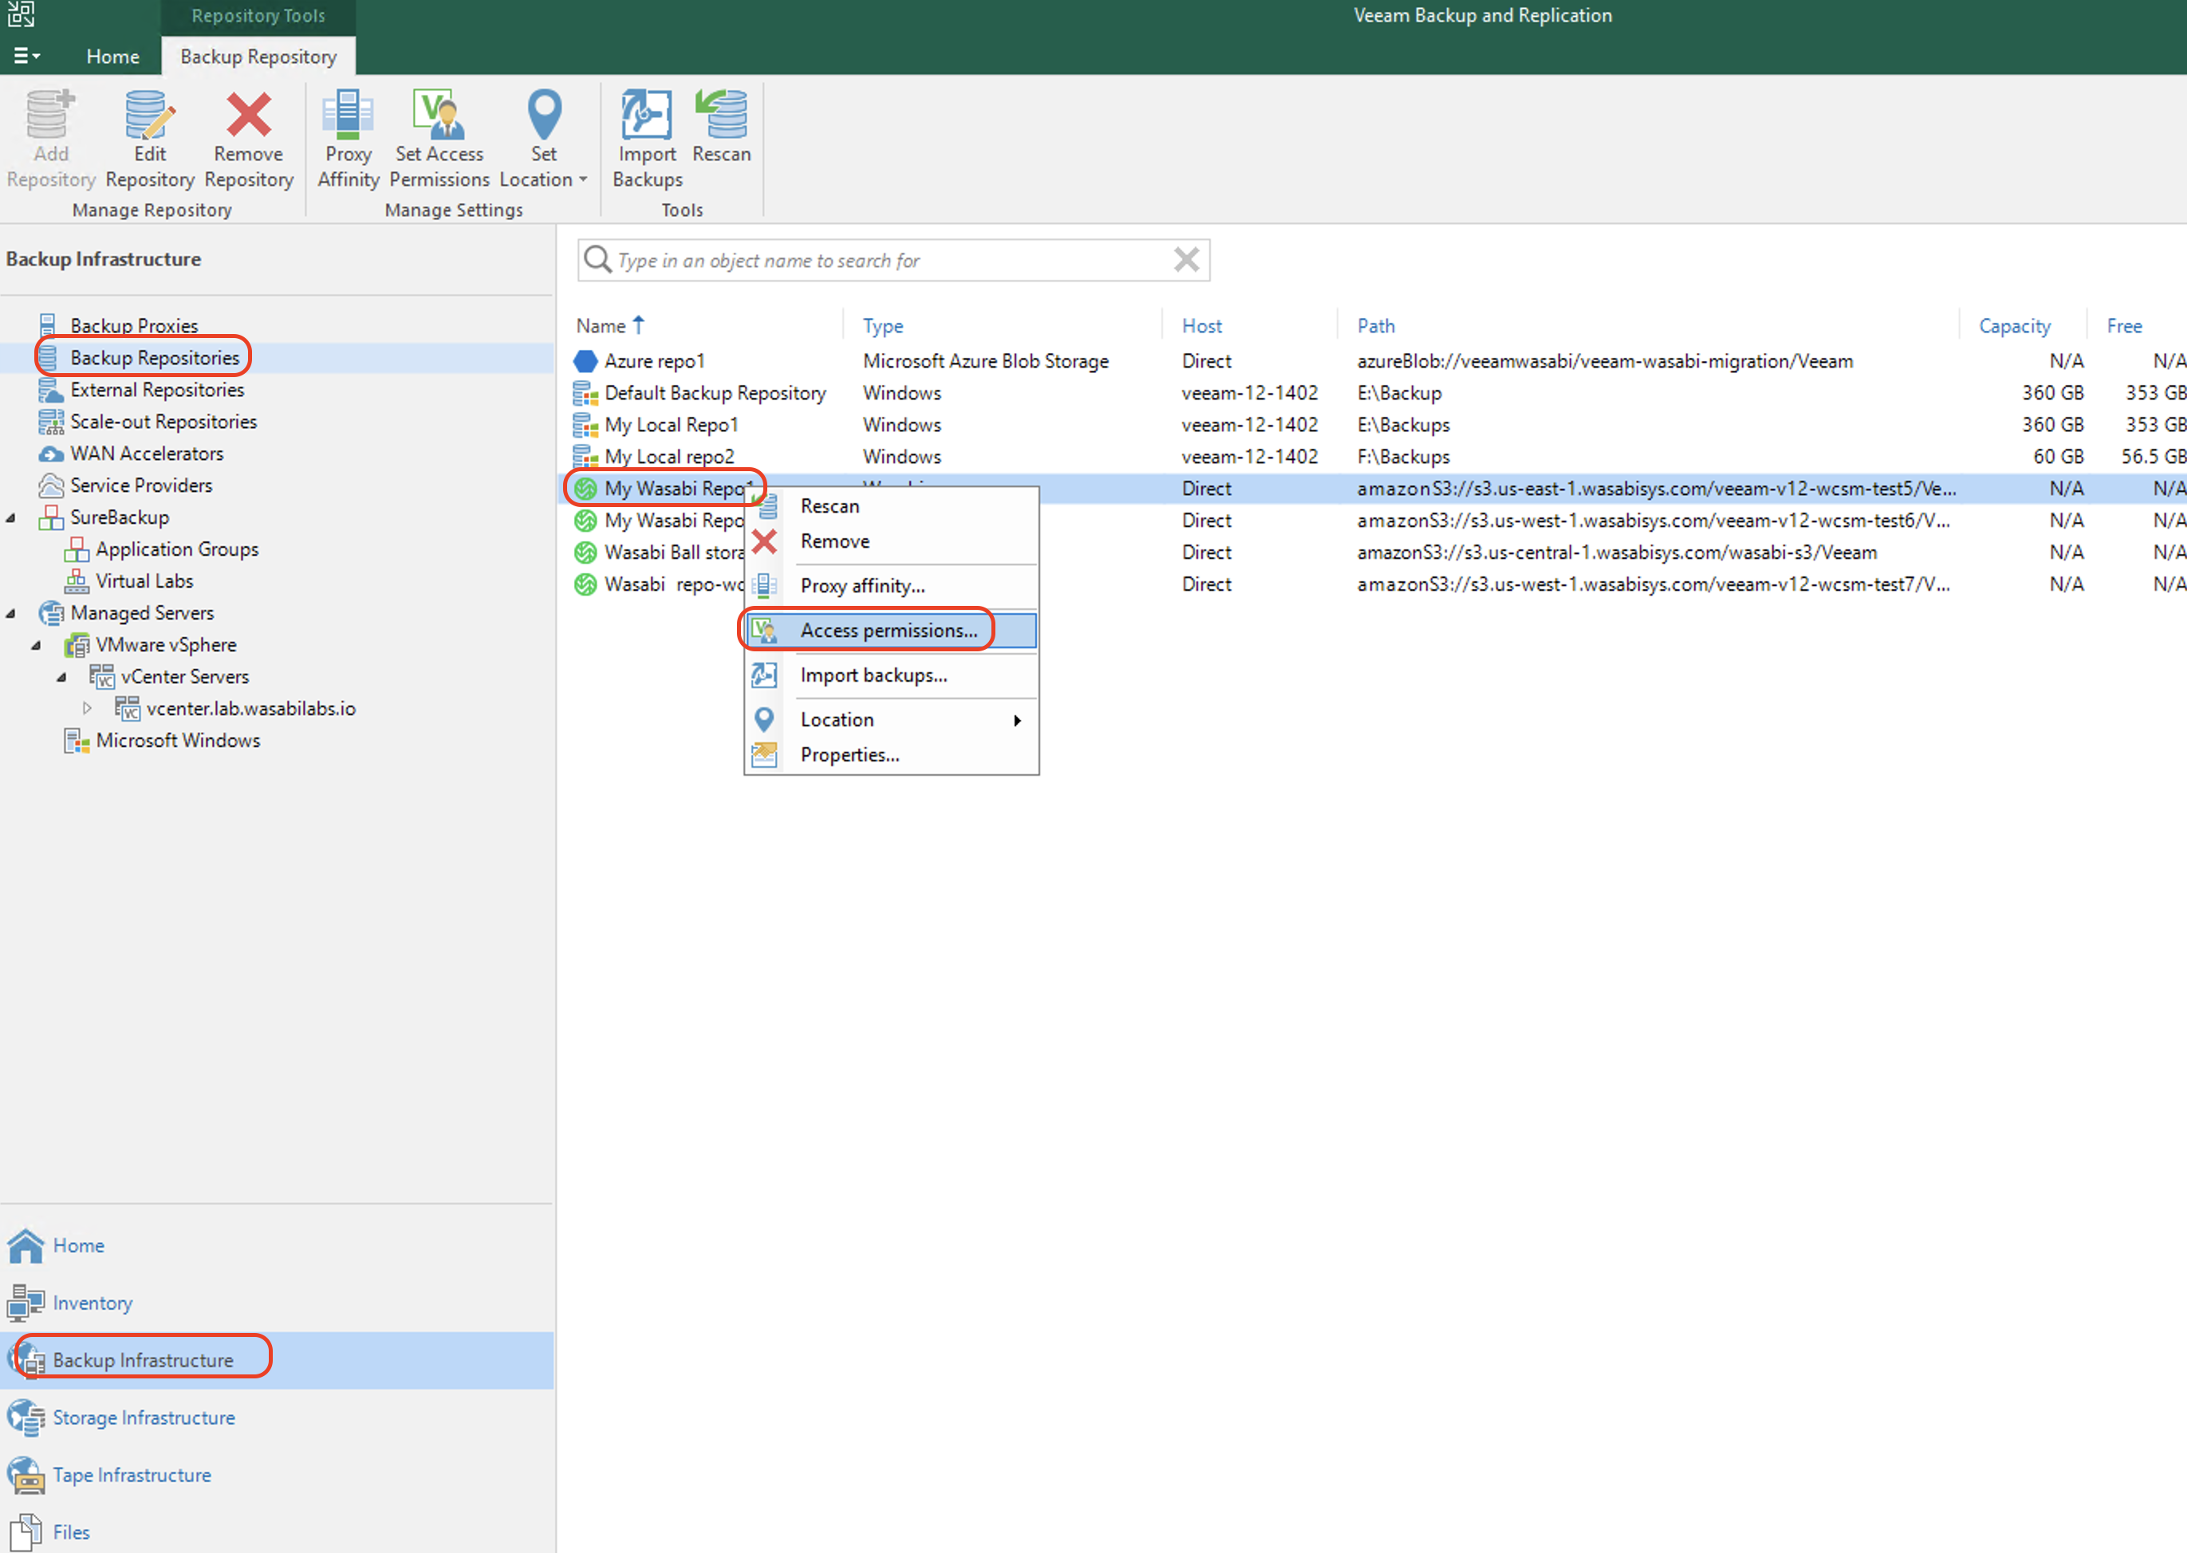The height and width of the screenshot is (1553, 2187).
Task: Click the Repository Tools contextual tab header
Action: (x=258, y=16)
